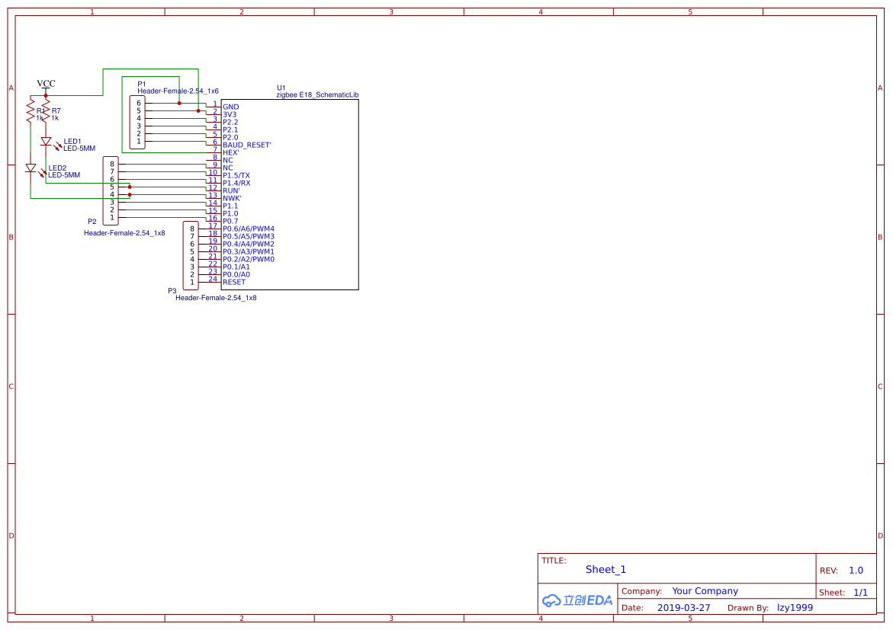Click the red wire junction on GND net
Viewport: 893px width, 630px height.
179,103
